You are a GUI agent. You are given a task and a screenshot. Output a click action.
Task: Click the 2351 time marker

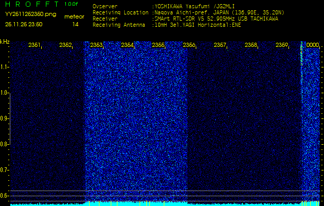pos(35,45)
